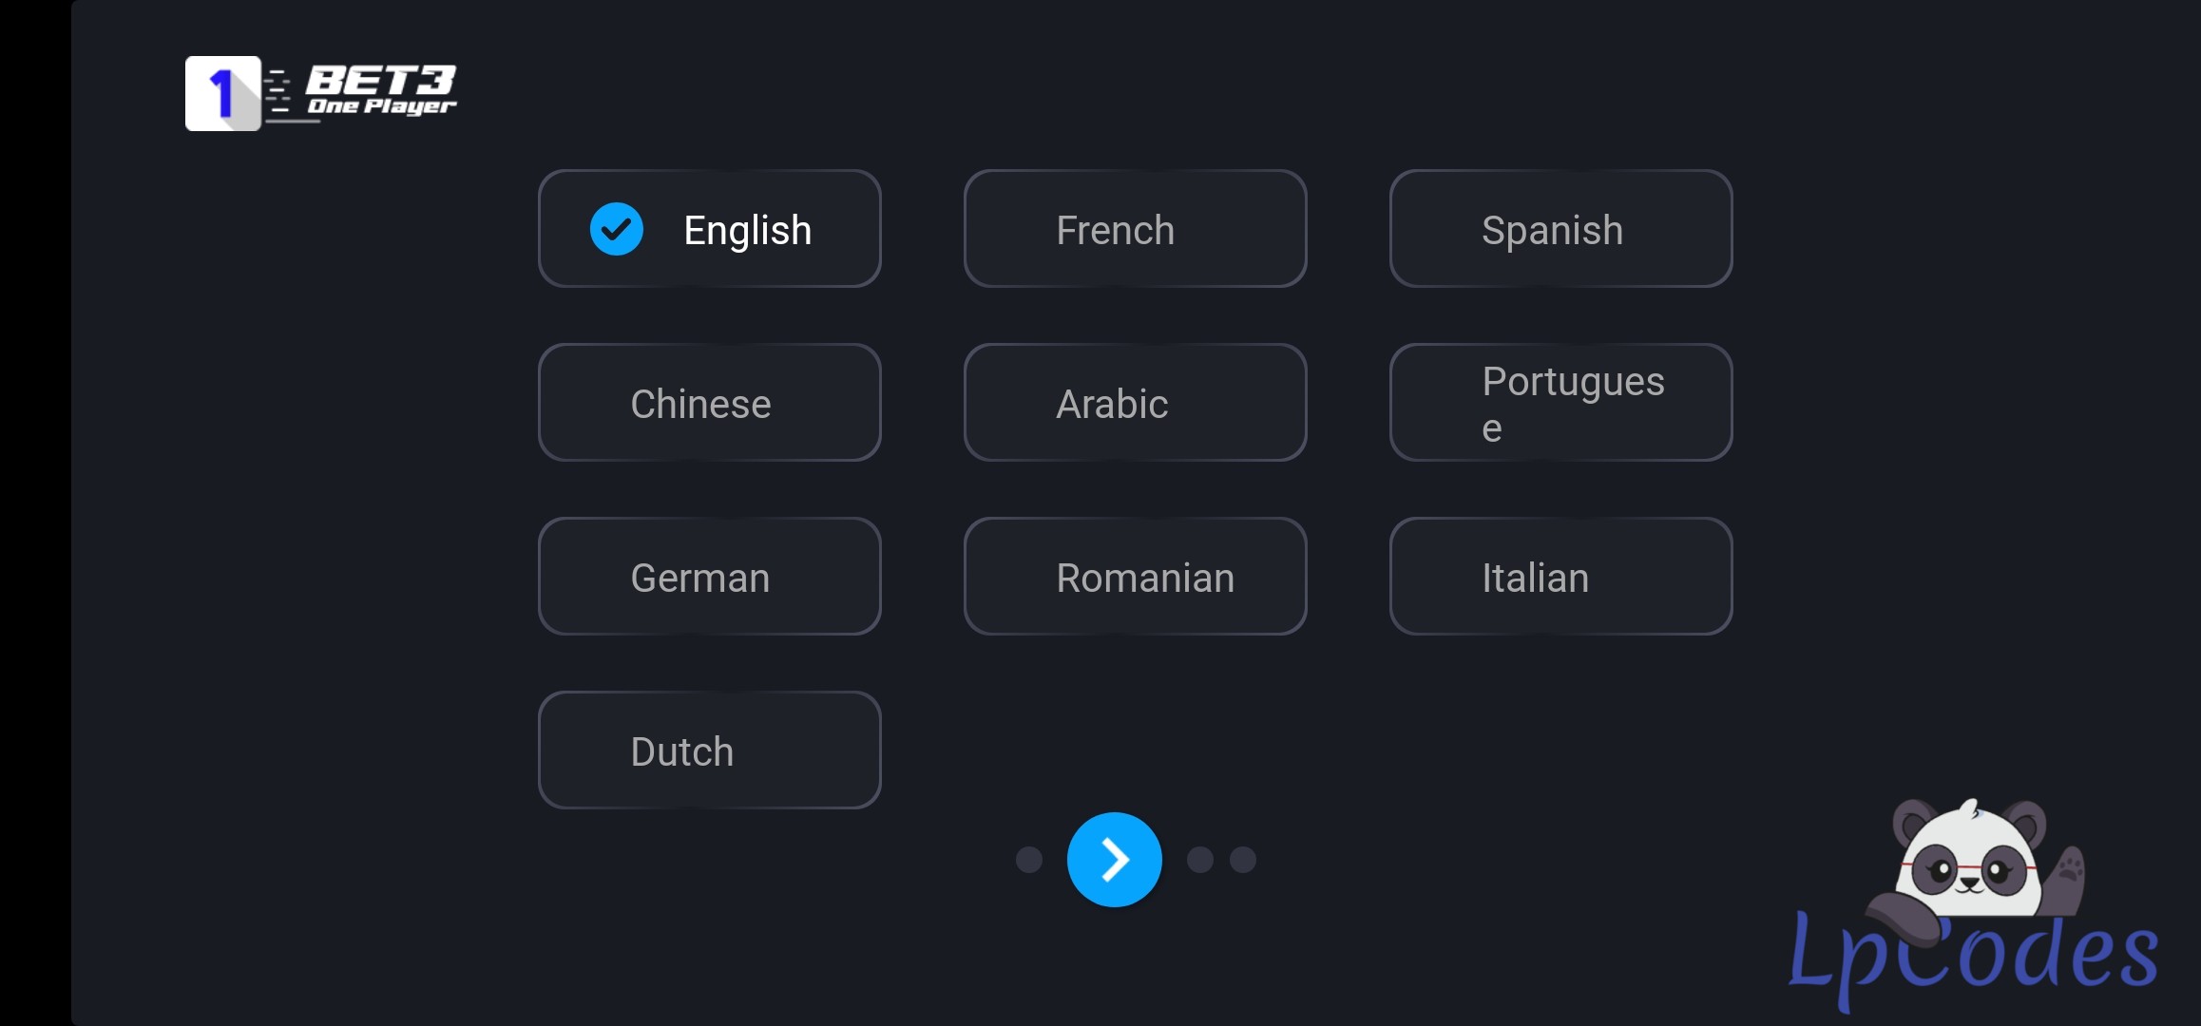Choose the Dutch language option
Image resolution: width=2201 pixels, height=1026 pixels.
pyautogui.click(x=709, y=750)
